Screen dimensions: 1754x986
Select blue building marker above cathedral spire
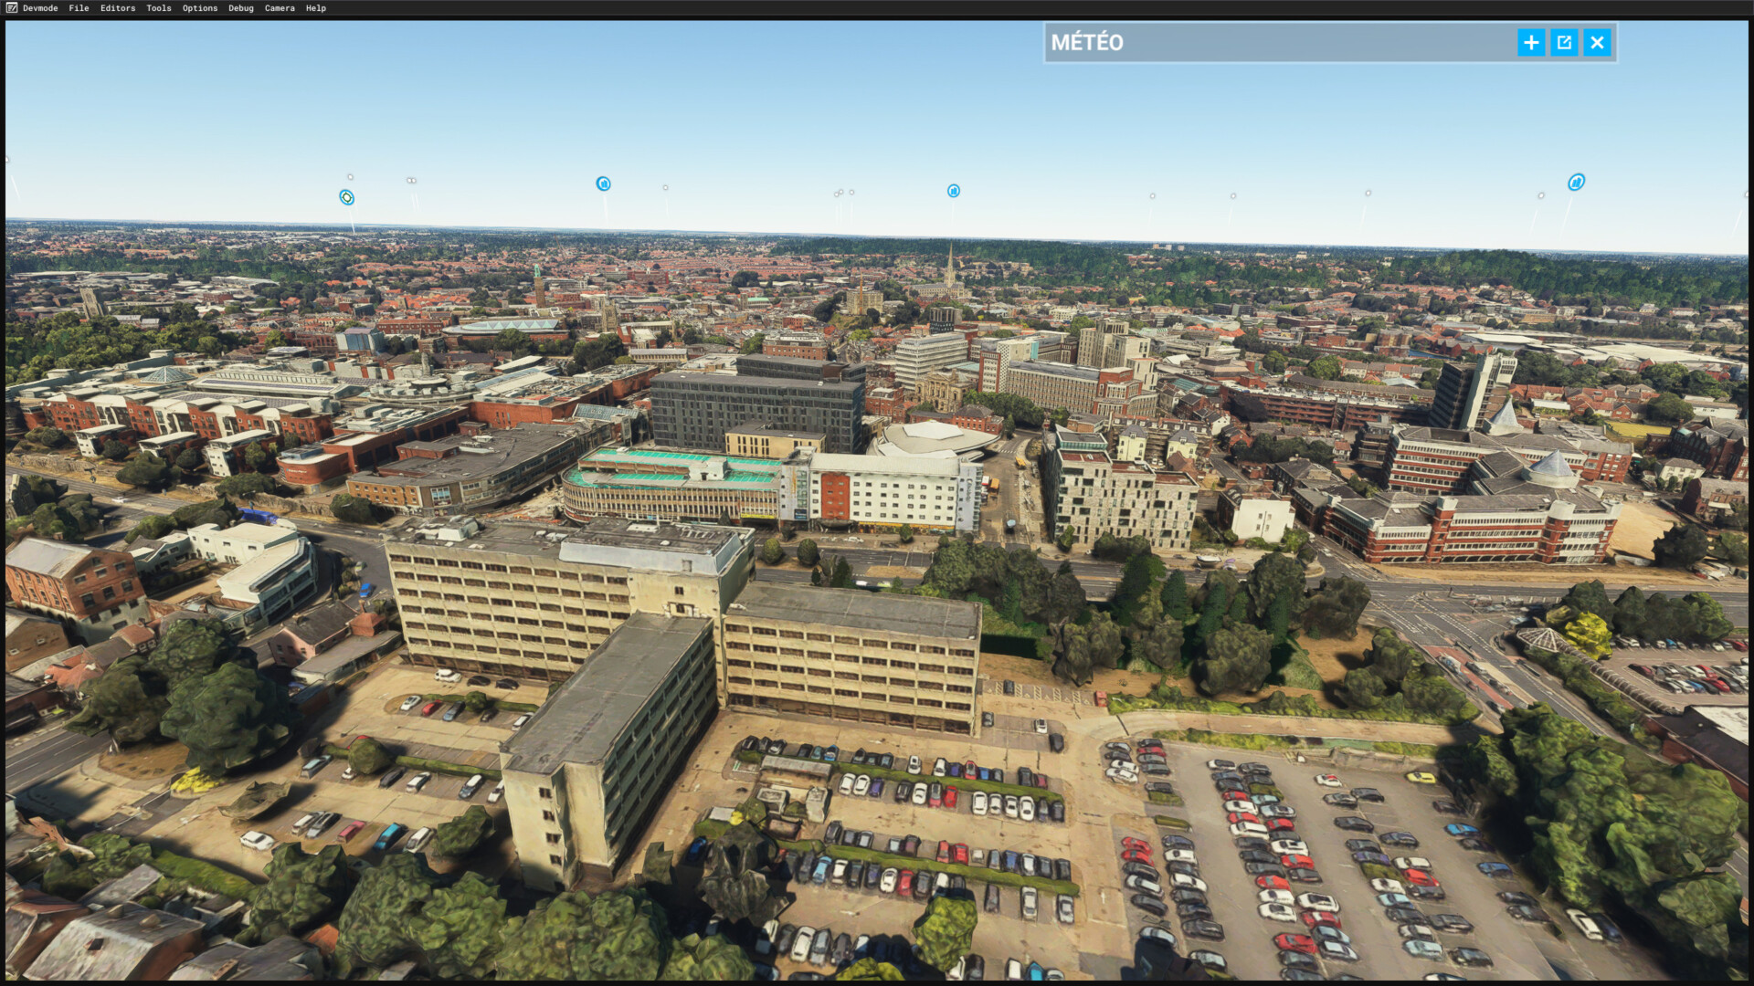tap(953, 191)
